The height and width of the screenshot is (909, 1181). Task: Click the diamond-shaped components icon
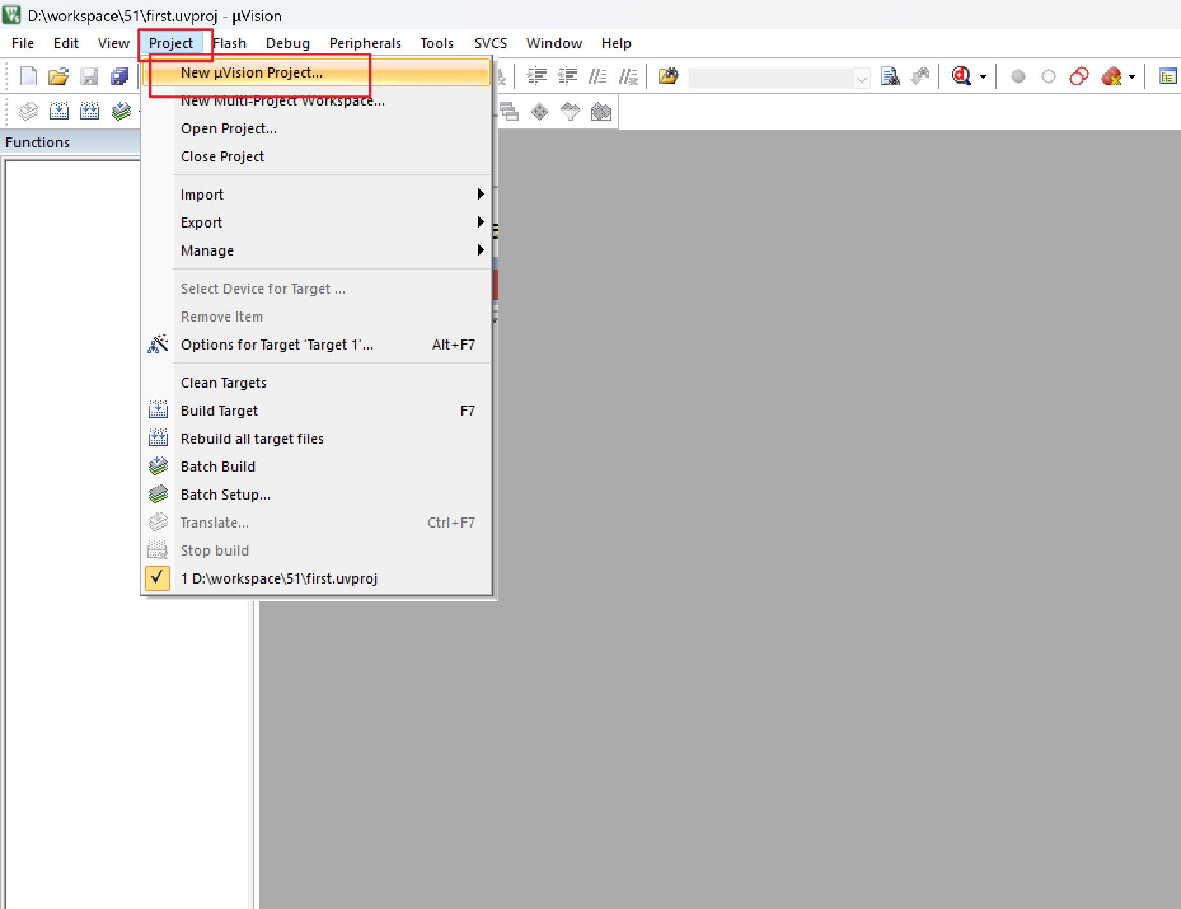(540, 112)
